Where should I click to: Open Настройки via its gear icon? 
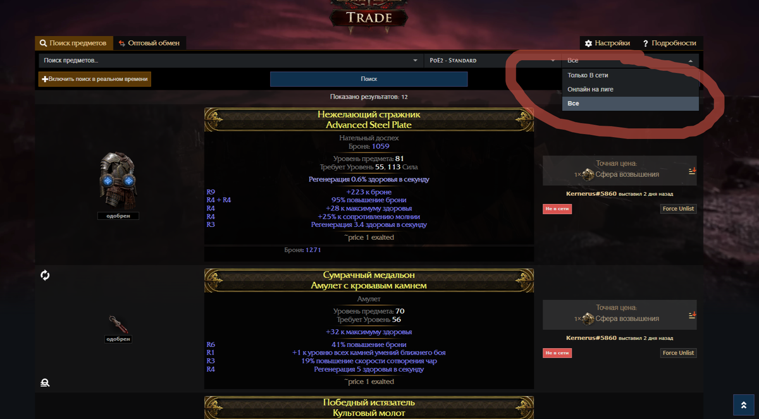588,44
